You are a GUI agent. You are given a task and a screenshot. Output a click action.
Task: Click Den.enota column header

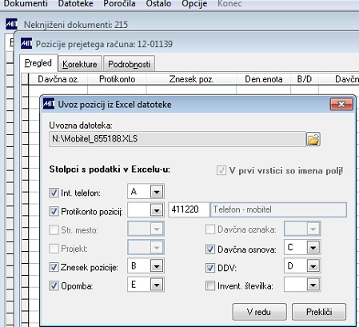[x=264, y=79]
